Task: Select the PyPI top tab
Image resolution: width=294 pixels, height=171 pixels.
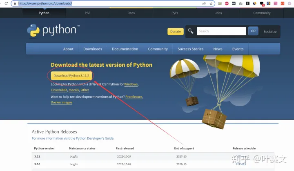Action: point(175,13)
